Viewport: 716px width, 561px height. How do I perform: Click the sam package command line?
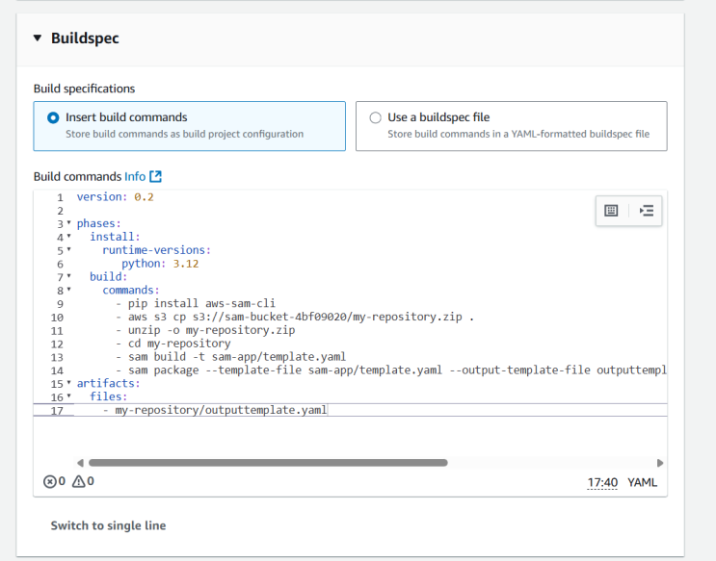pos(391,370)
